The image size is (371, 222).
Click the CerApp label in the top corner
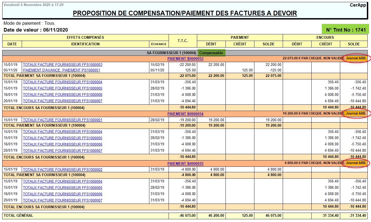[358, 5]
